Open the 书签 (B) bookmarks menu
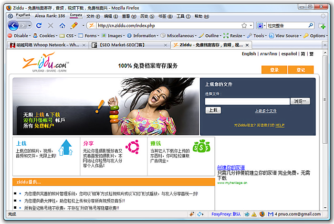334x224 pixels. pyautogui.click(x=165, y=16)
